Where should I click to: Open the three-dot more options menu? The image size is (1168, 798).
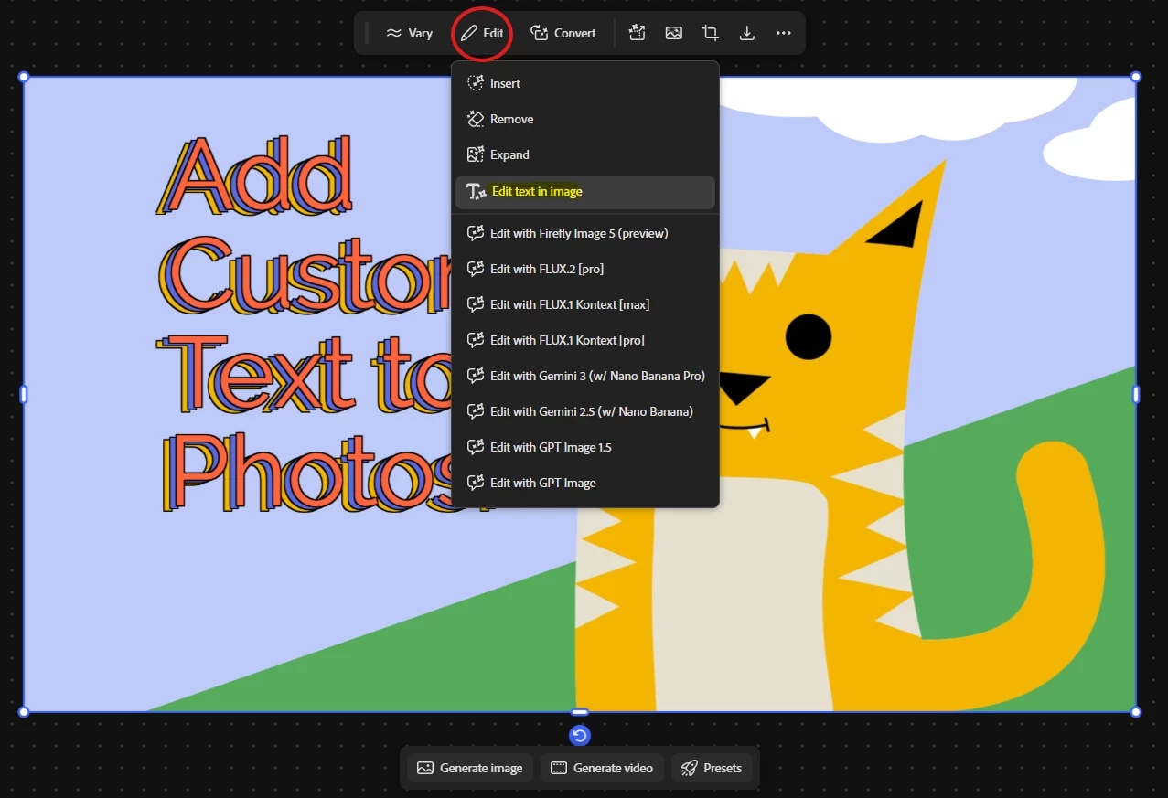click(x=784, y=33)
